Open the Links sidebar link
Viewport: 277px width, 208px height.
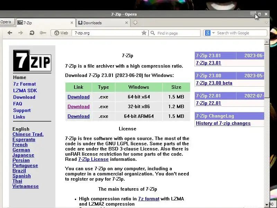[19, 117]
